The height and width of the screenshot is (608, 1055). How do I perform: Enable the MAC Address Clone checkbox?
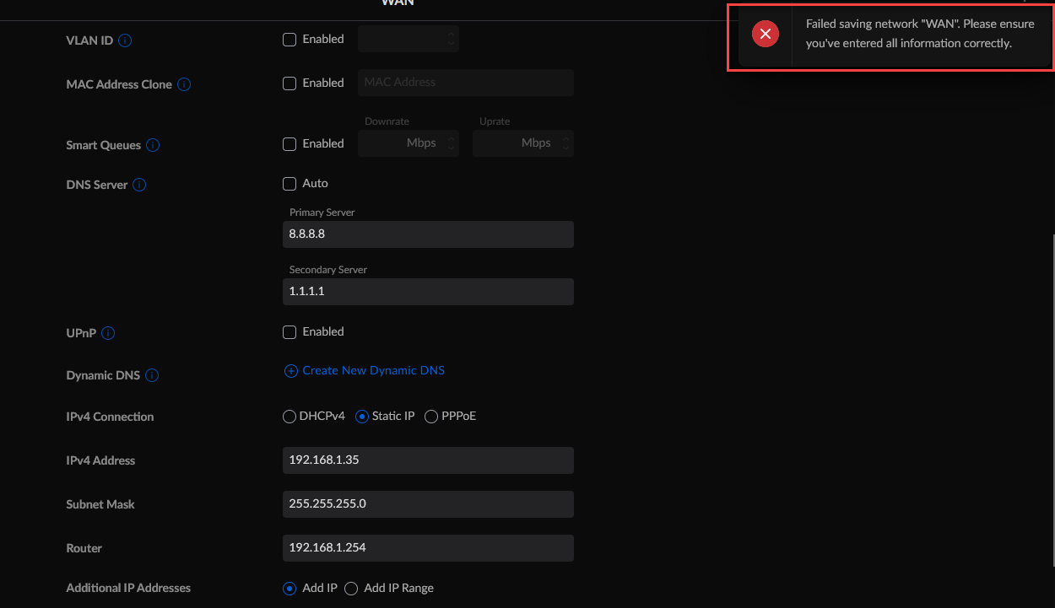[289, 83]
